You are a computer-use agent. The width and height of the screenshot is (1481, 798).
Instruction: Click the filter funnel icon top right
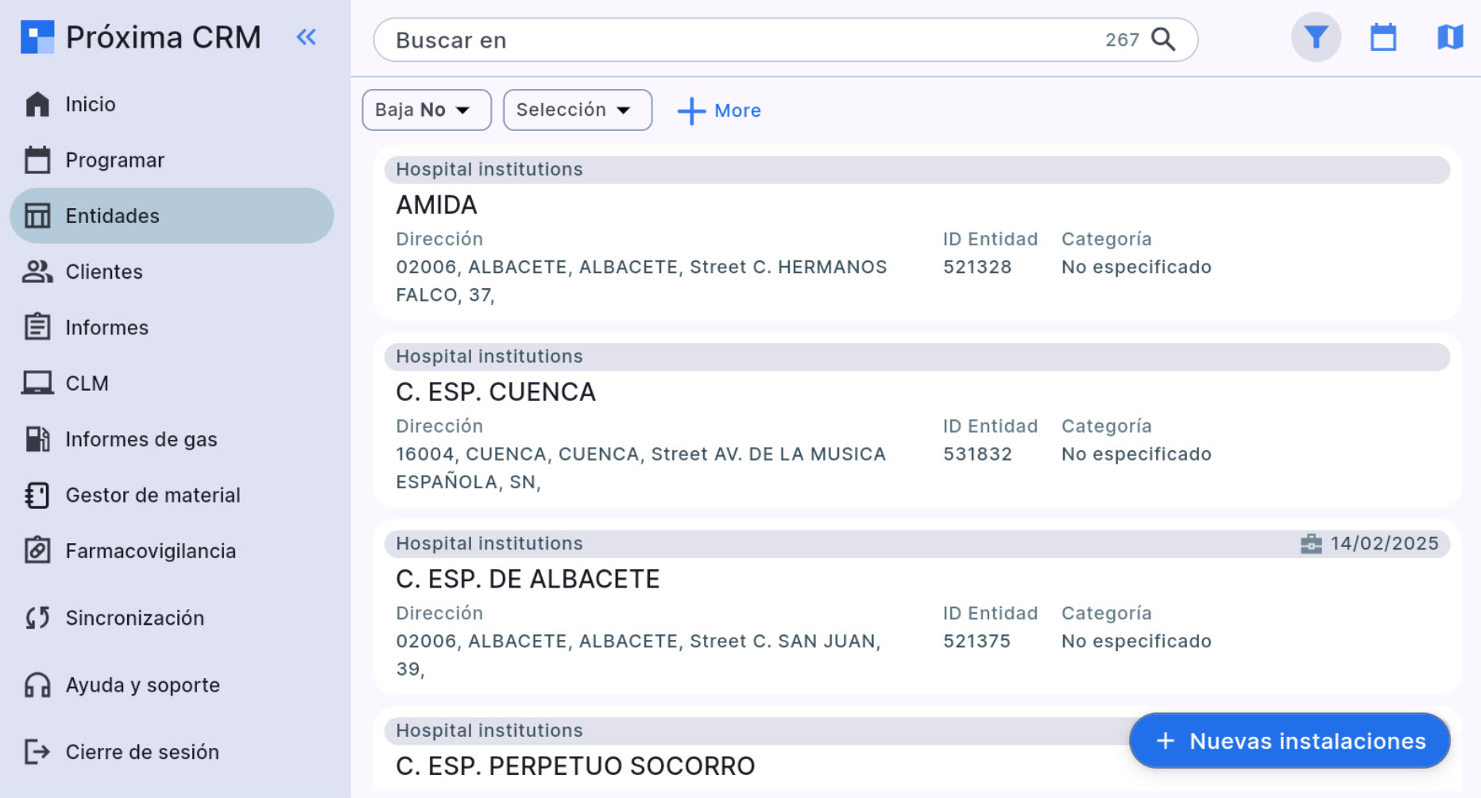click(1316, 37)
